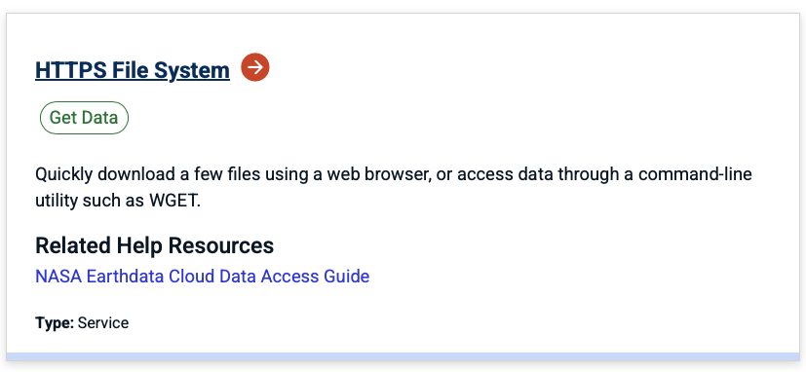This screenshot has width=806, height=372.
Task: Click the orange arrow circle icon
Action: tap(255, 67)
